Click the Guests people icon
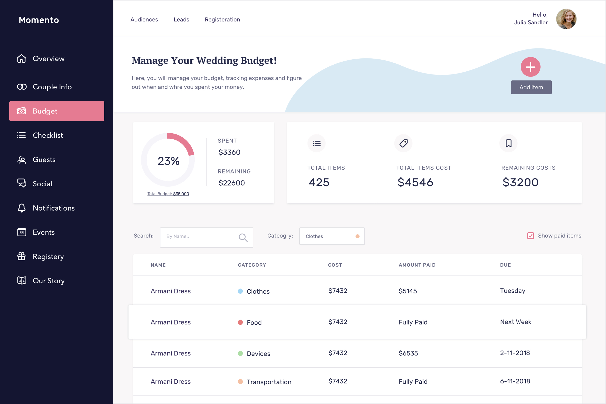This screenshot has width=606, height=404. (22, 160)
